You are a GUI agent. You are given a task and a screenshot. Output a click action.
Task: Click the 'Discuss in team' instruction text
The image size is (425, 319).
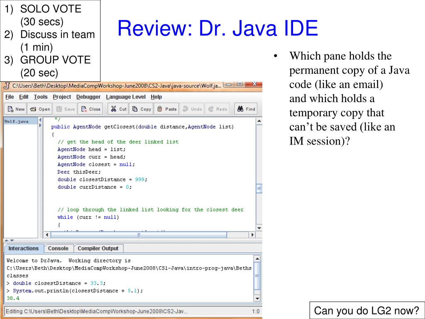pos(57,34)
